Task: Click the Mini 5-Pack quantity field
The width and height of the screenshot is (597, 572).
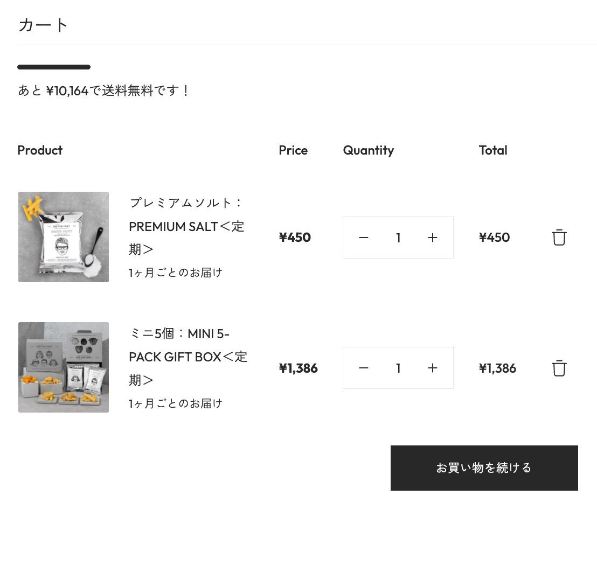Action: pyautogui.click(x=398, y=368)
